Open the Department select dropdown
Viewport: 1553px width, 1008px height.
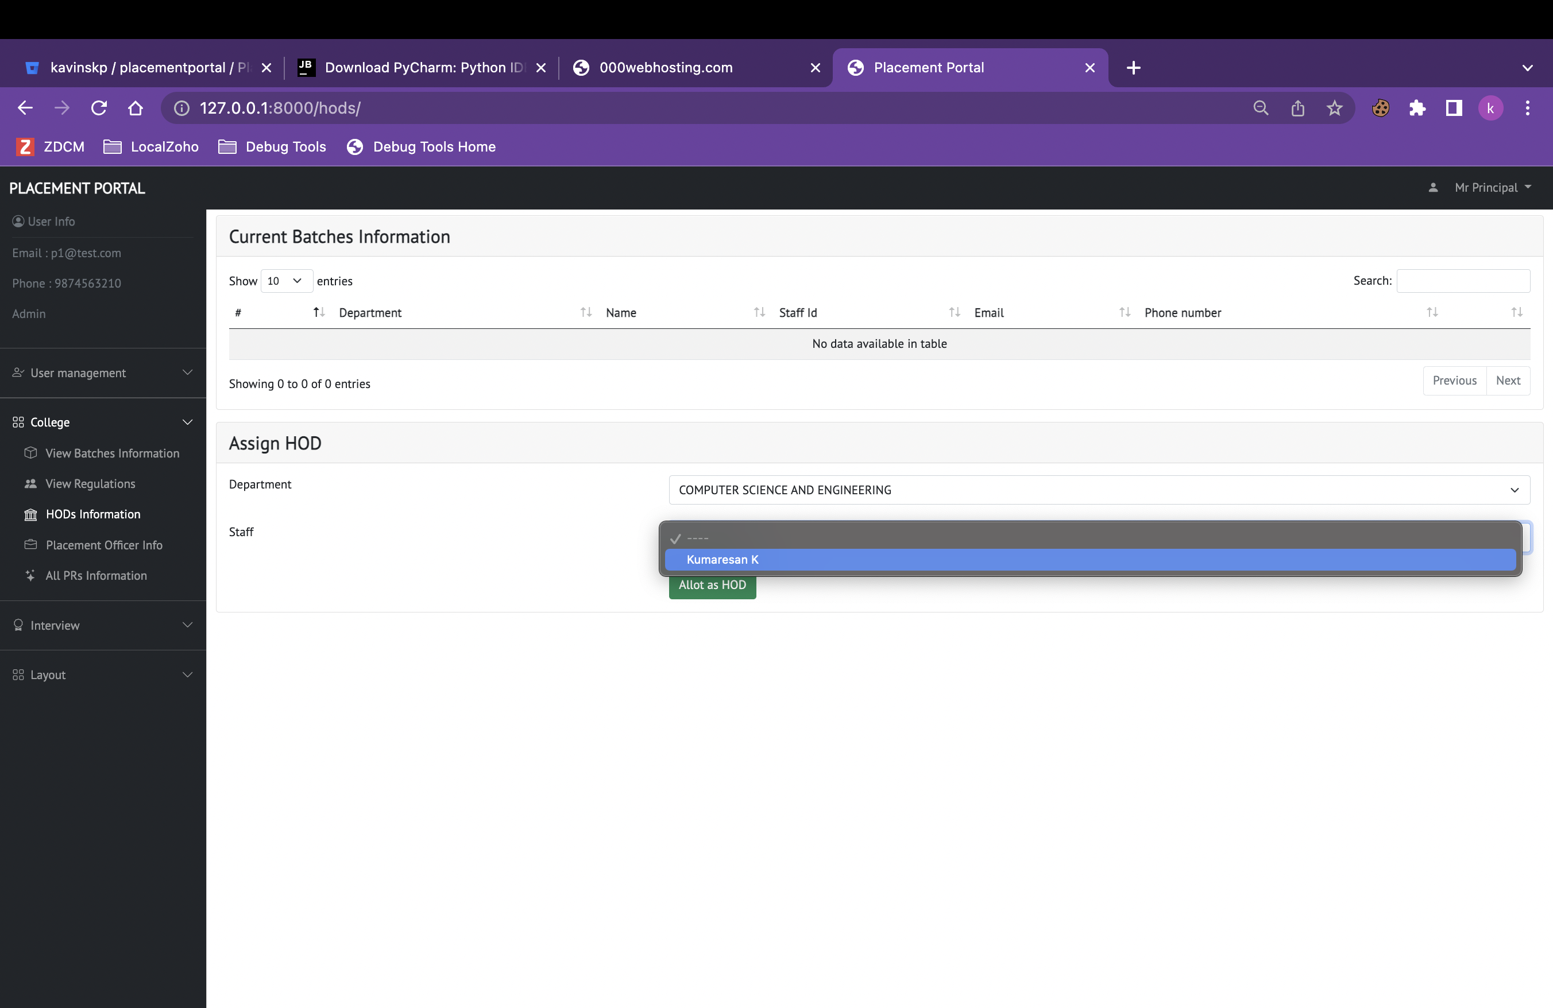tap(1099, 490)
